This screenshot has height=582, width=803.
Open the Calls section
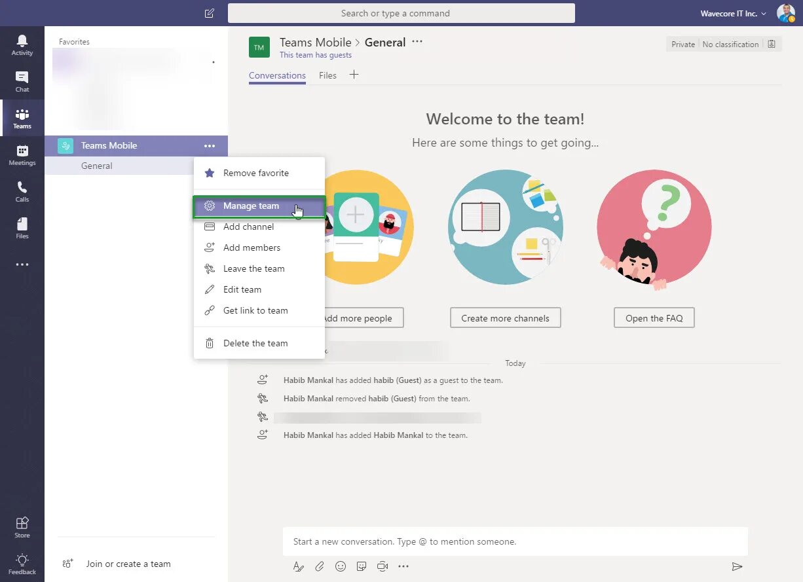pyautogui.click(x=22, y=192)
